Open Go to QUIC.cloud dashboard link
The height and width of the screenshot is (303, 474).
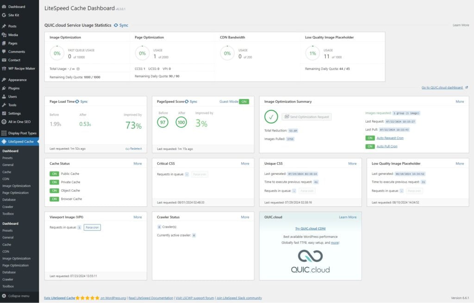(442, 87)
